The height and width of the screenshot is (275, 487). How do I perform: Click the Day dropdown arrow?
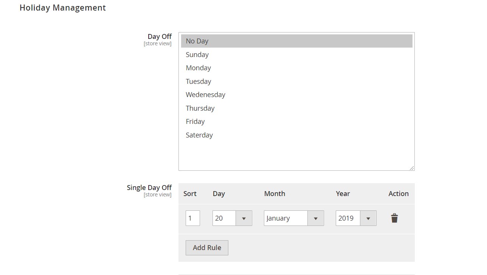point(244,218)
